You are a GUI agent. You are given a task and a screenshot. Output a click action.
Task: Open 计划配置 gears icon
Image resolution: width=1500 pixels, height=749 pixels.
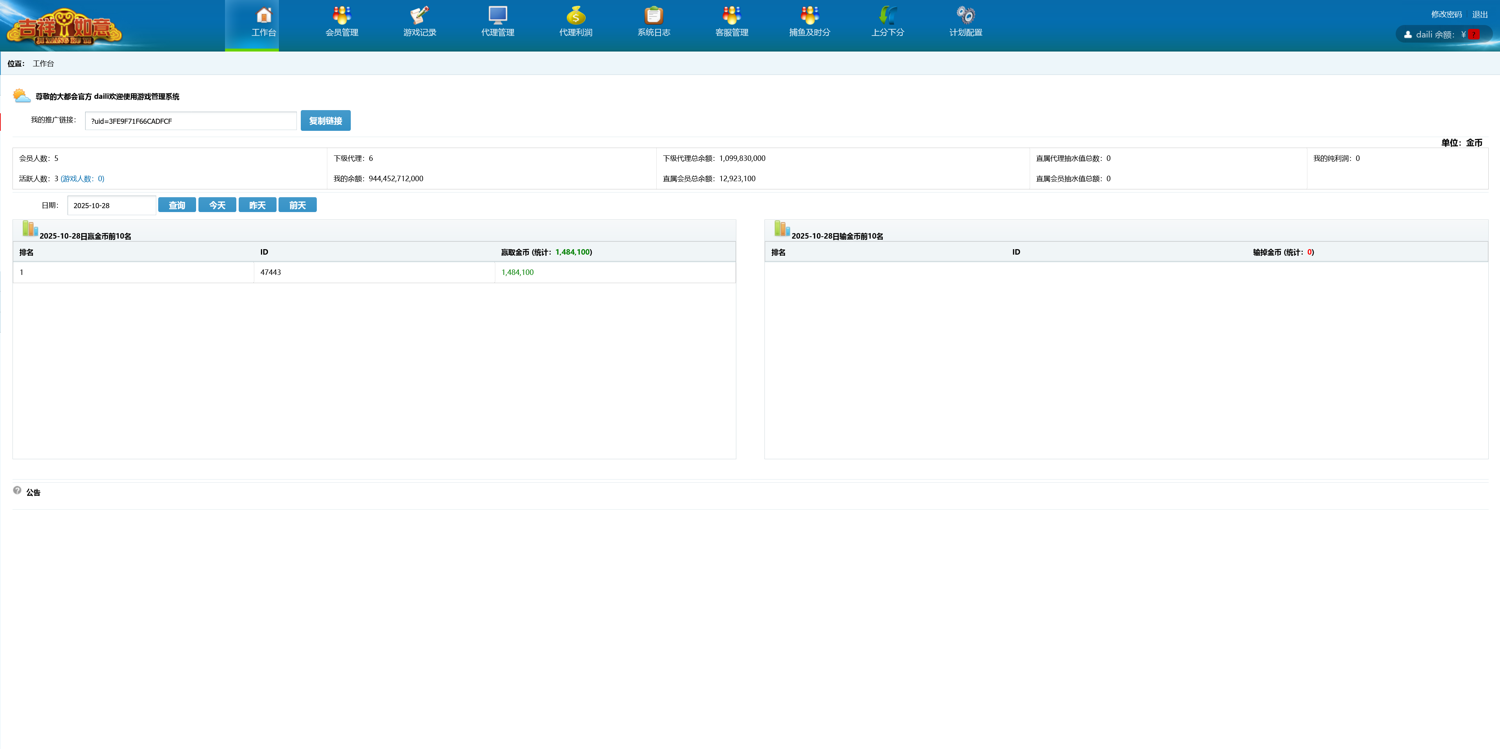tap(966, 15)
